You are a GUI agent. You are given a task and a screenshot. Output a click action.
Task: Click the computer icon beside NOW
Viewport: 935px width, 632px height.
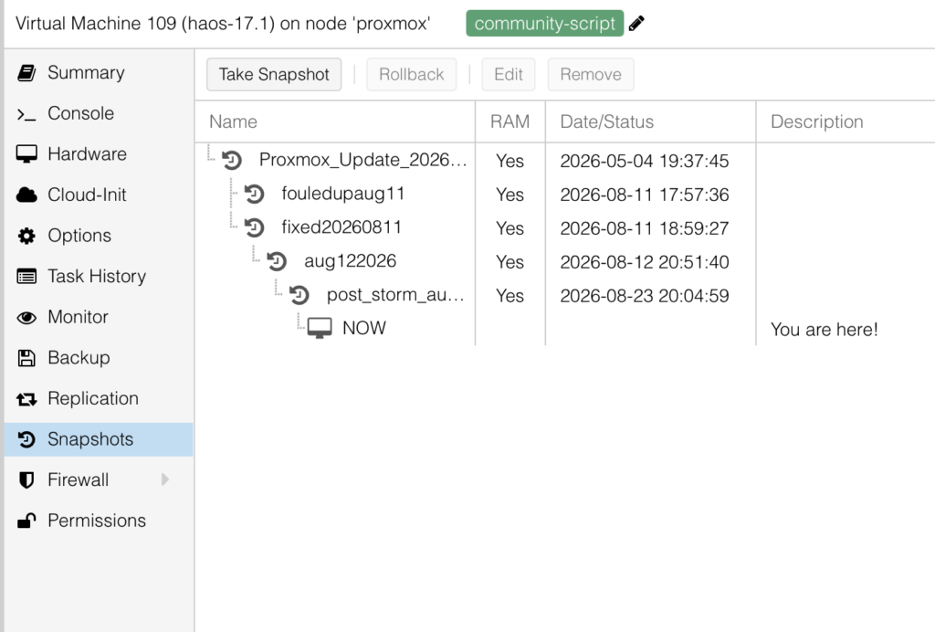click(320, 327)
